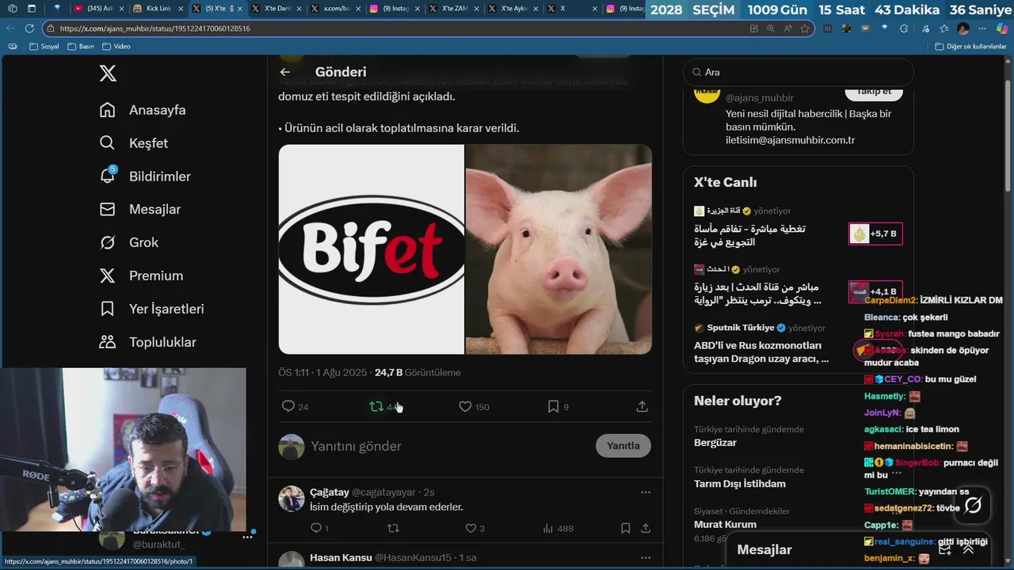Click the repost icon on main post
The height and width of the screenshot is (570, 1014).
pyautogui.click(x=376, y=407)
